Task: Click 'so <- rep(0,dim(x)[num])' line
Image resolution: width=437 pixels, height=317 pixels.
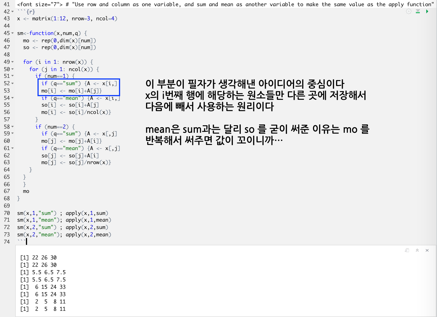Action: click(x=59, y=47)
